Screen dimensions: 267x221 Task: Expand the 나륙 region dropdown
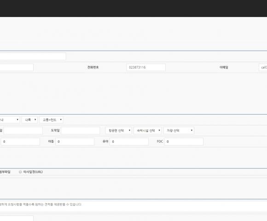(29, 120)
